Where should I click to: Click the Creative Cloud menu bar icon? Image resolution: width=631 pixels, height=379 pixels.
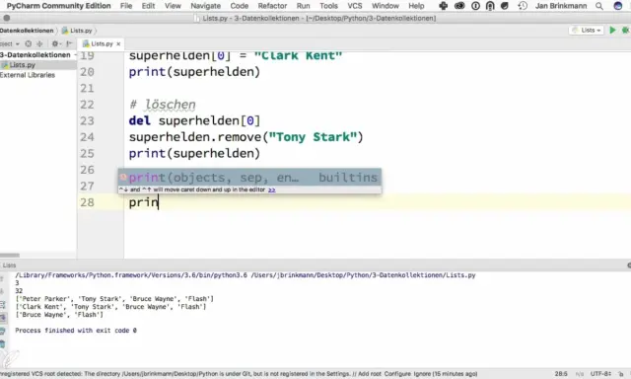459,6
